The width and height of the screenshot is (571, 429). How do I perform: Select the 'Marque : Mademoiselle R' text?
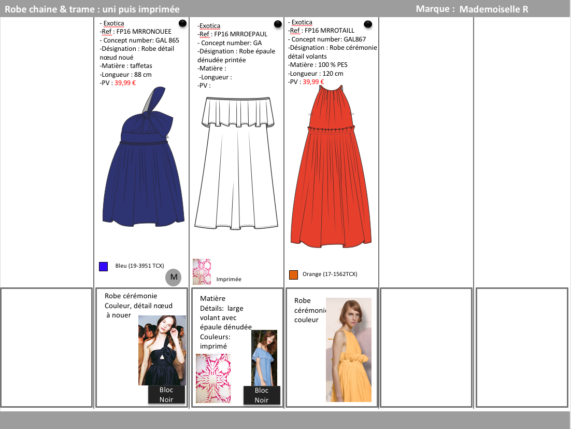(x=472, y=9)
